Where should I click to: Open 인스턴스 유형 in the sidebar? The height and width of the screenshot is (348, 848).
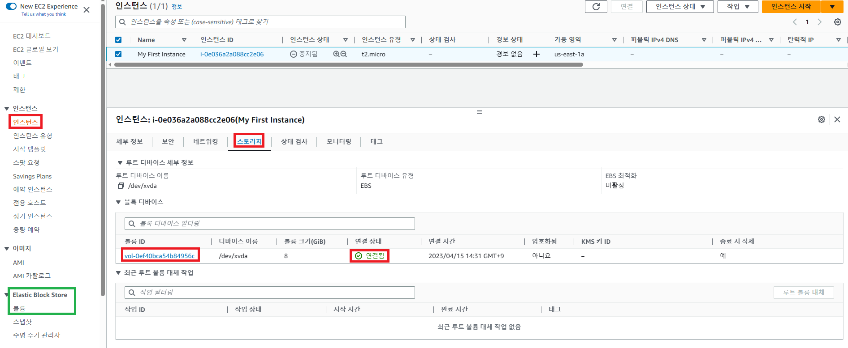point(32,136)
